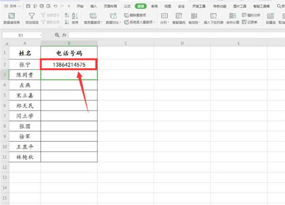Click the redo arrow icon
Screen dimensions: 285x205
[x=62, y=6]
